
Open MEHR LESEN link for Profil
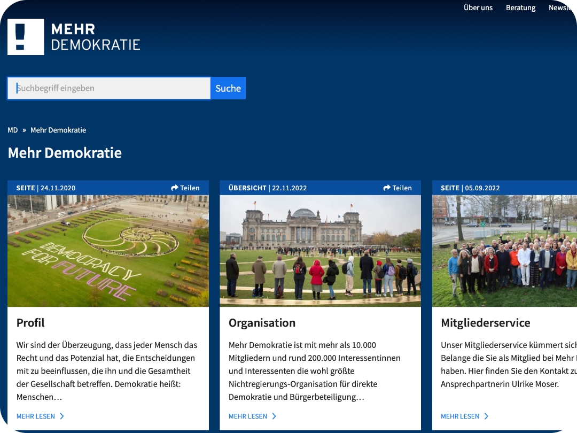(36, 416)
